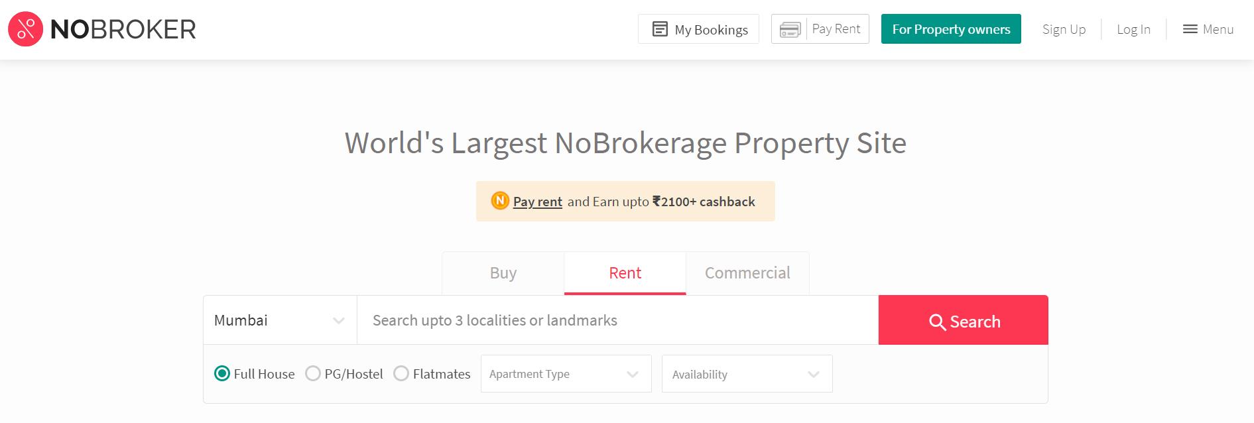The image size is (1254, 423).
Task: Follow the Pay rent cashback link
Action: tap(537, 202)
